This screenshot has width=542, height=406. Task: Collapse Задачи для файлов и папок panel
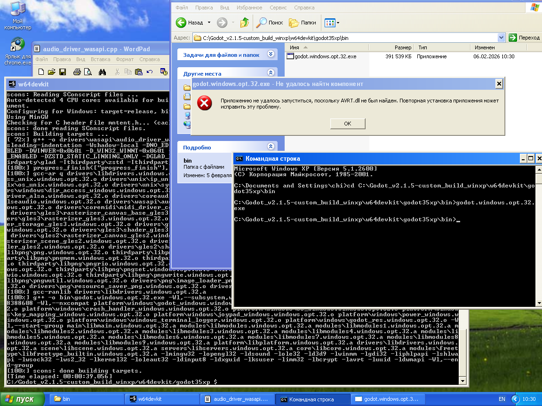point(271,54)
